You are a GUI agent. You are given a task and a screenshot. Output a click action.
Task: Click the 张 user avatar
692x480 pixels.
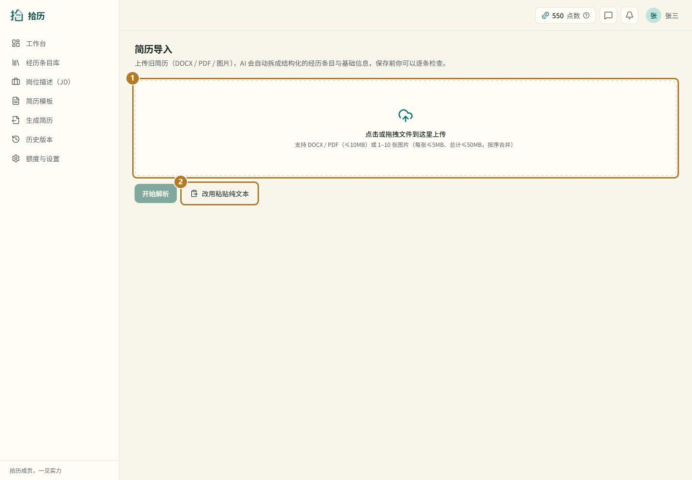pyautogui.click(x=654, y=15)
